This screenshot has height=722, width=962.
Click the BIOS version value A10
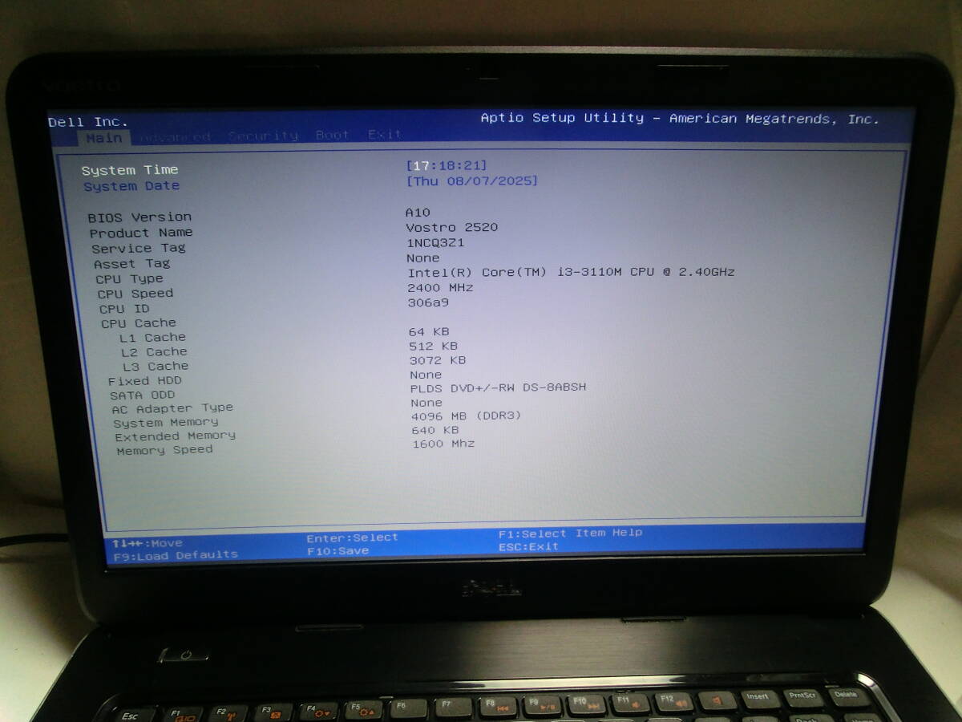pos(418,213)
